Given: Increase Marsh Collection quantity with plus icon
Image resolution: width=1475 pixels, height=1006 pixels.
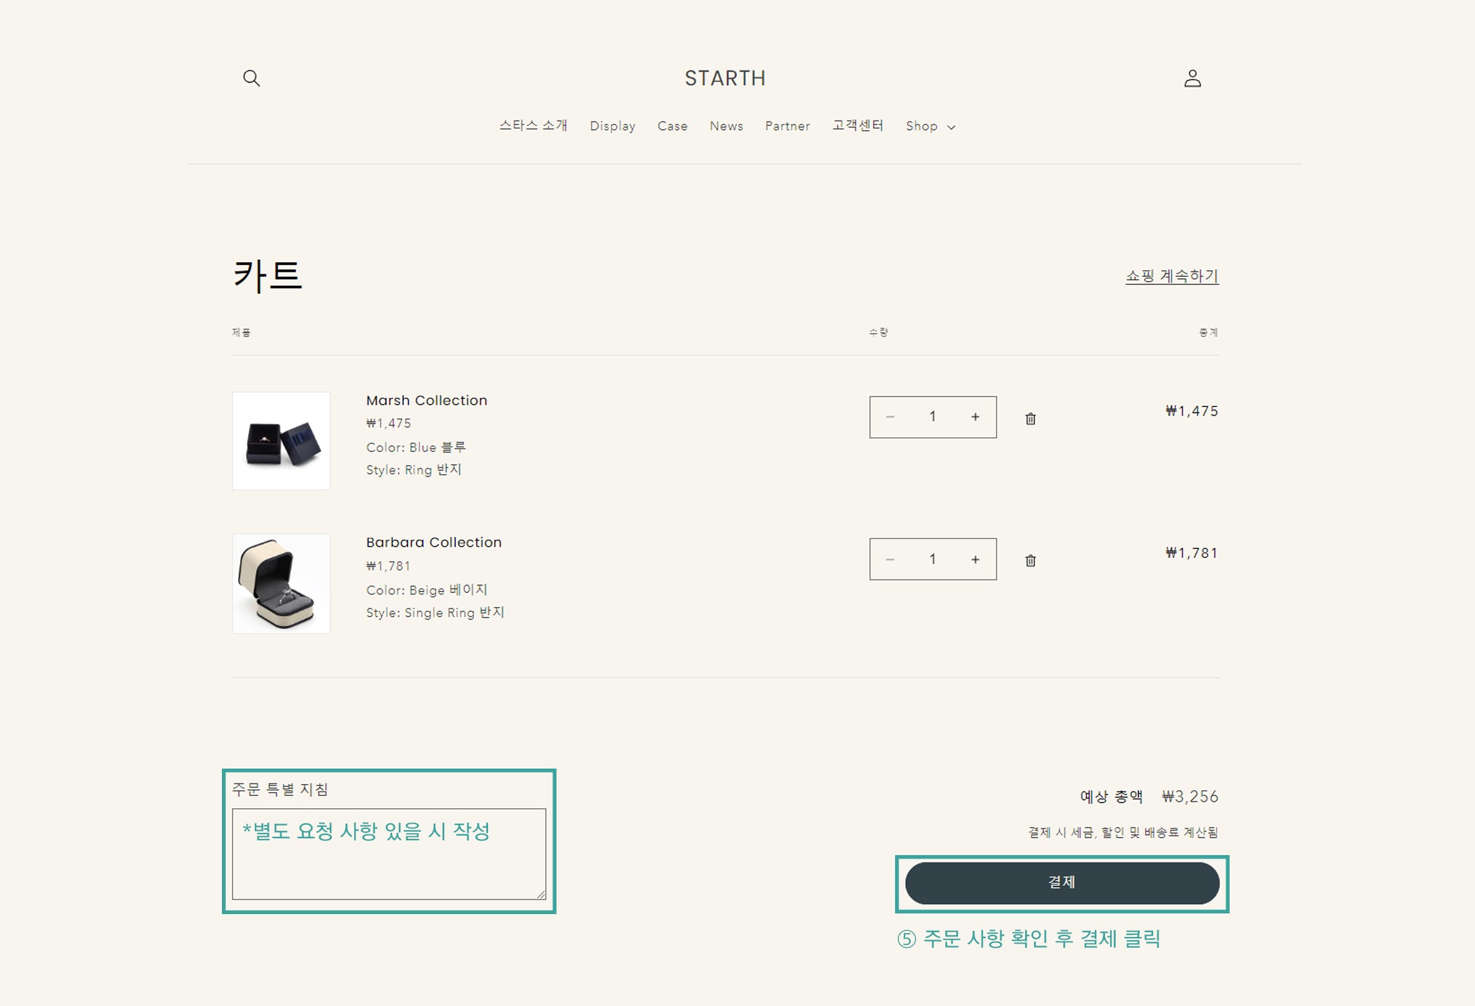Looking at the screenshot, I should tap(976, 416).
